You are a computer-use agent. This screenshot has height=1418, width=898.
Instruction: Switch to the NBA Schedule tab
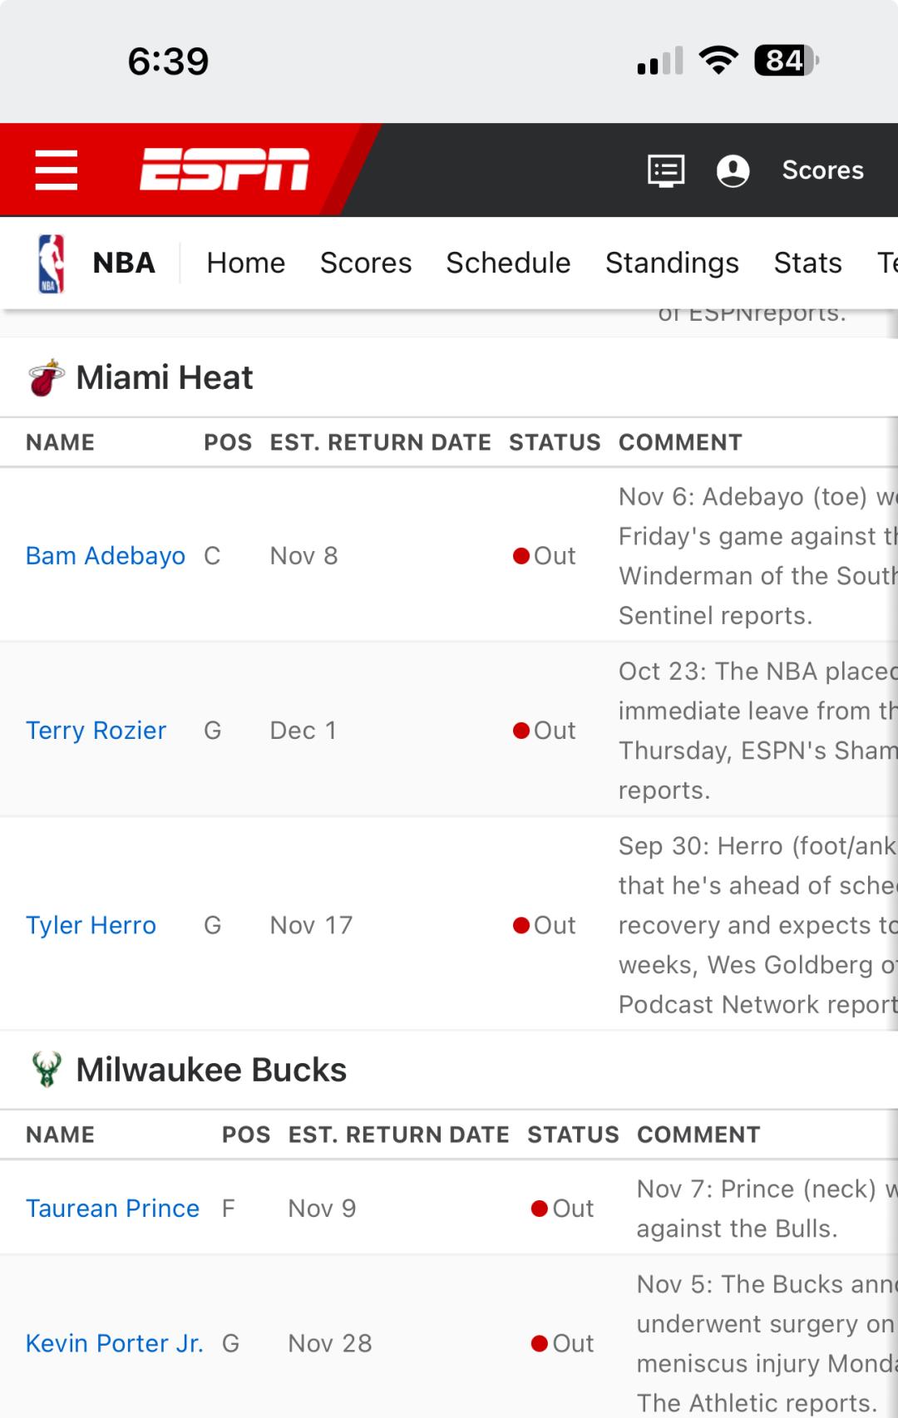508,263
